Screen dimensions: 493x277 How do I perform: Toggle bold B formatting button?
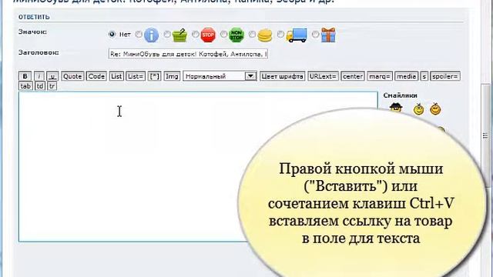(x=25, y=76)
